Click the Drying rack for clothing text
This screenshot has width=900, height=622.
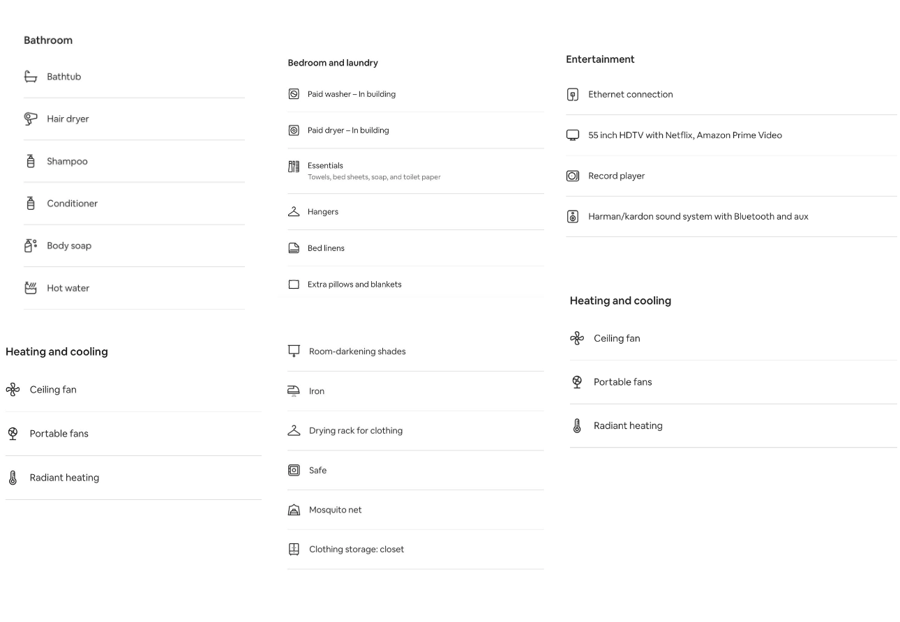[x=356, y=431]
